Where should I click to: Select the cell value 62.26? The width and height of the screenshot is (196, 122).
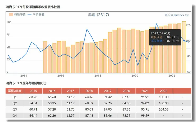click(x=52, y=116)
